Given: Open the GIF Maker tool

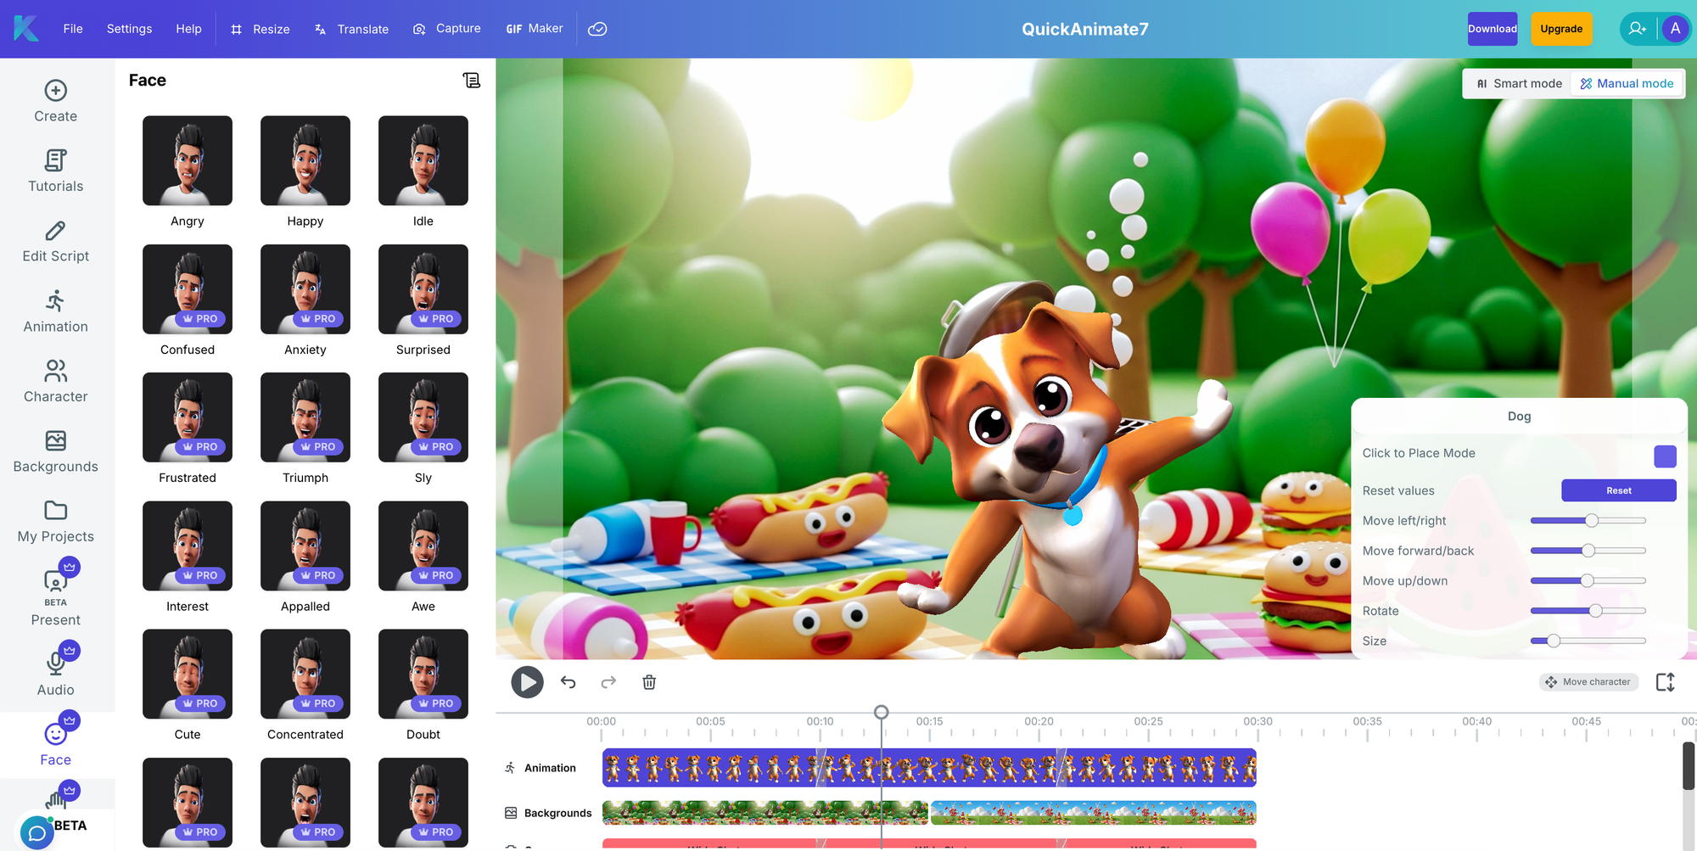Looking at the screenshot, I should pyautogui.click(x=534, y=28).
